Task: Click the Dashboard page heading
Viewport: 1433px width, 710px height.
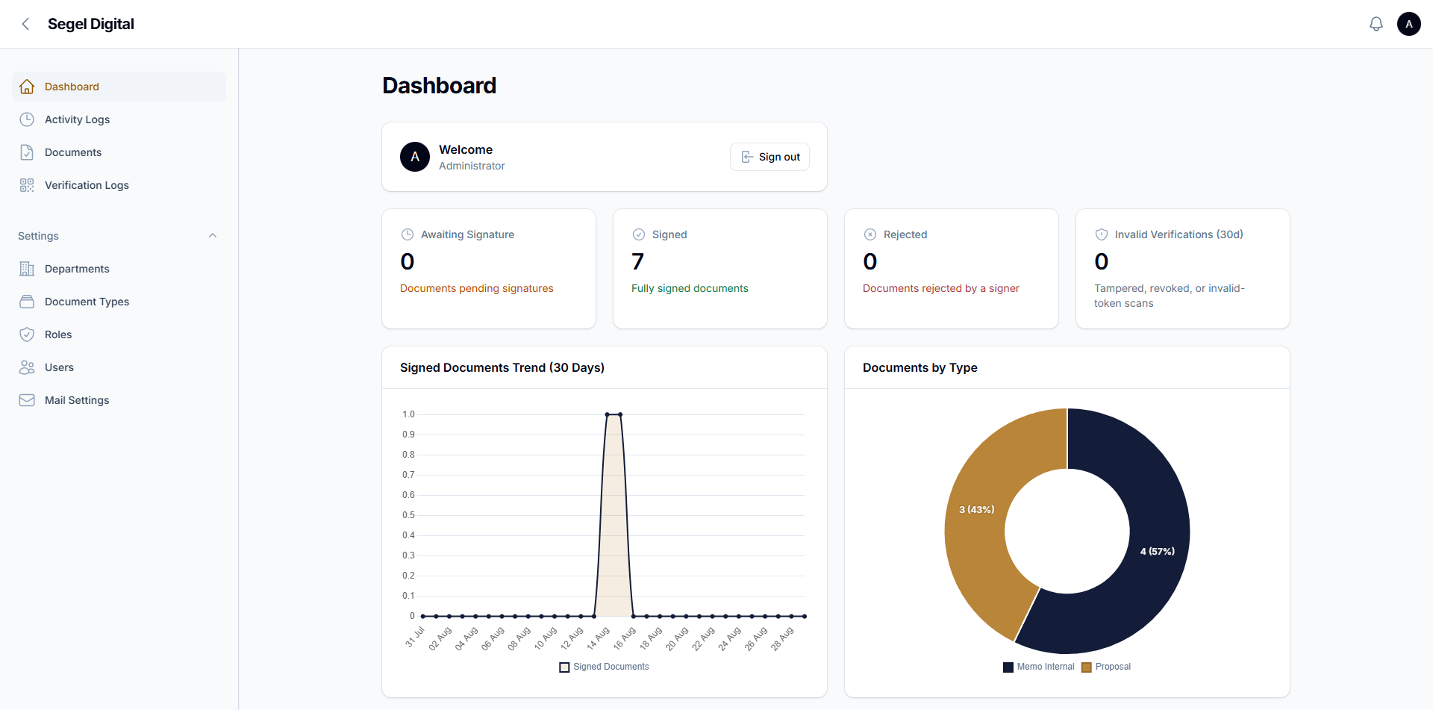Action: pos(440,86)
